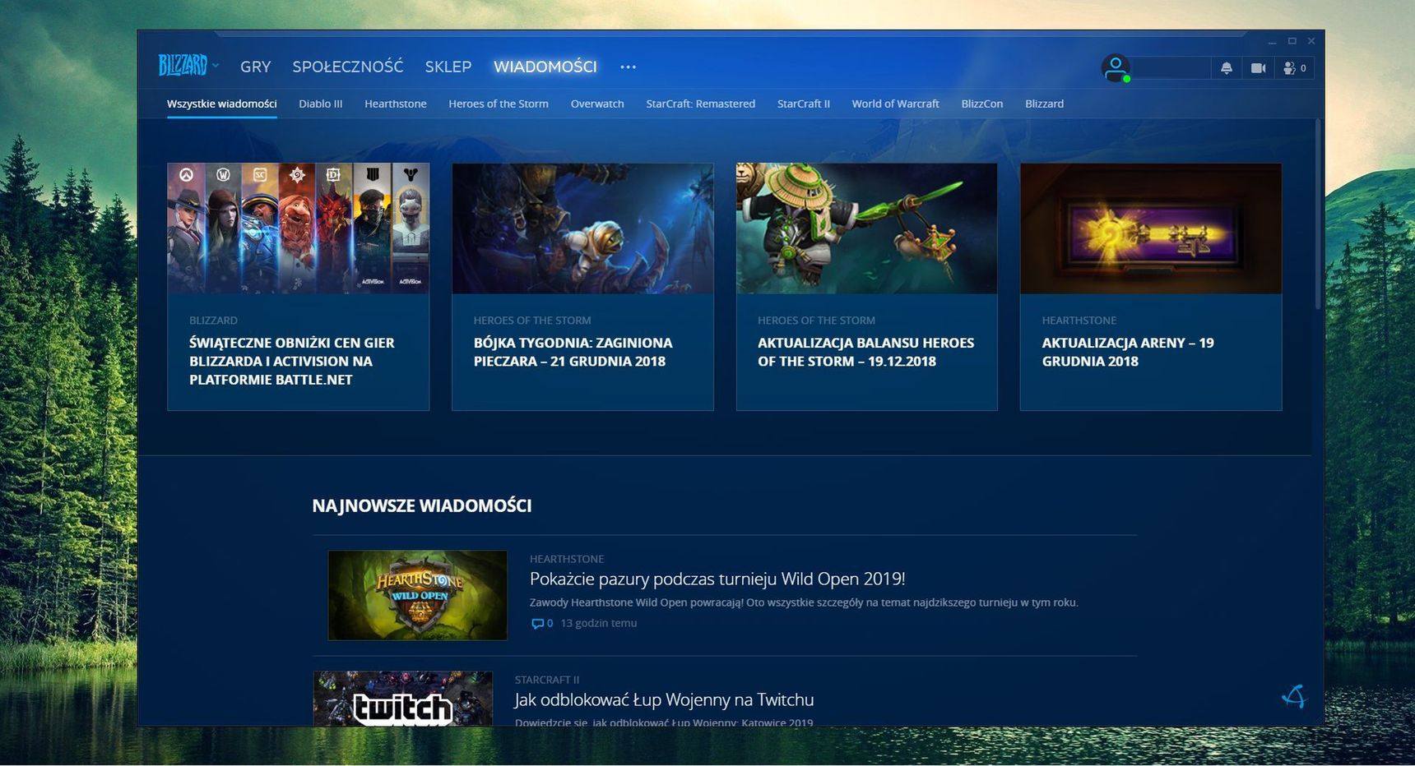Read Świąteczne obniżki cen gier headline
This screenshot has height=766, width=1415.
292,361
